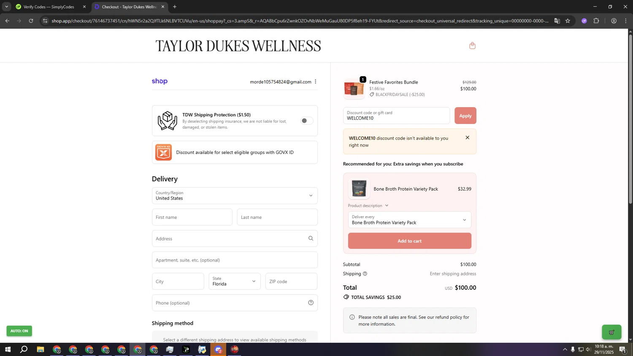This screenshot has width=633, height=356.
Task: Toggle TDW Shipping Protection switch
Action: (307, 121)
